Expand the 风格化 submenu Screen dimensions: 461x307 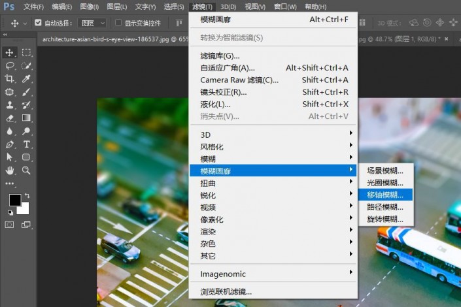[x=273, y=146]
